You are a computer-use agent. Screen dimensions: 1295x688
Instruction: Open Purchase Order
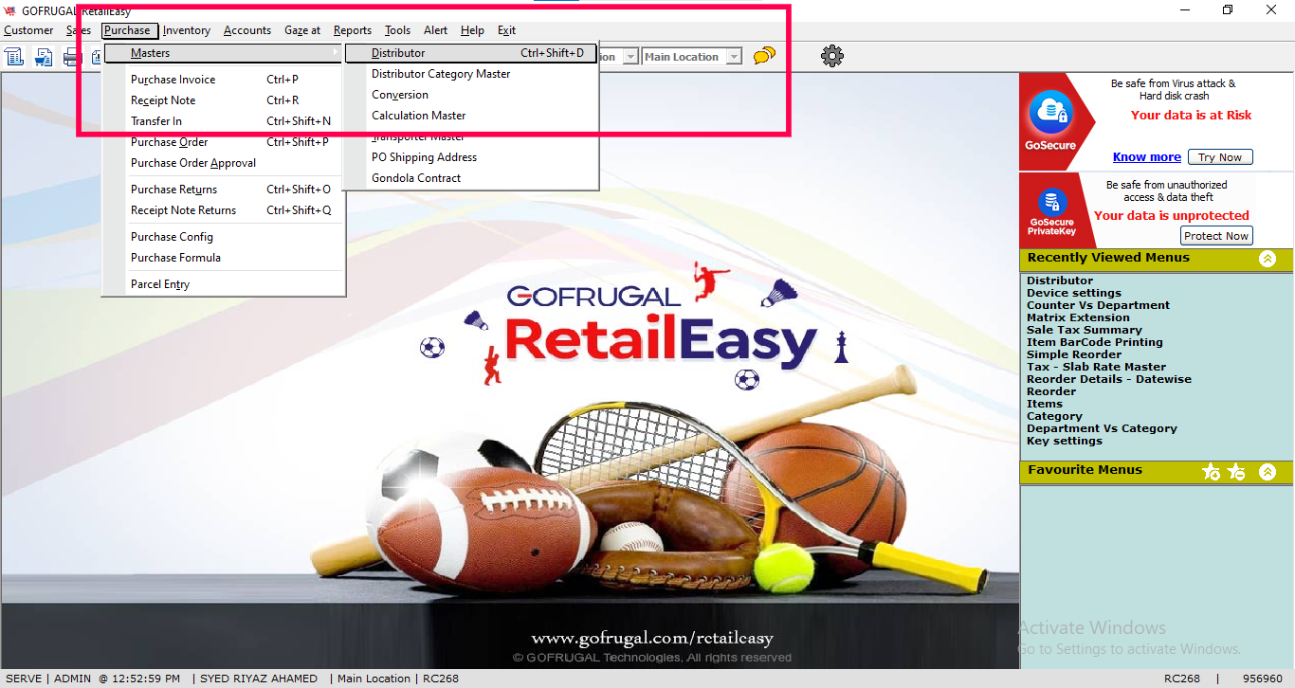pos(224,142)
